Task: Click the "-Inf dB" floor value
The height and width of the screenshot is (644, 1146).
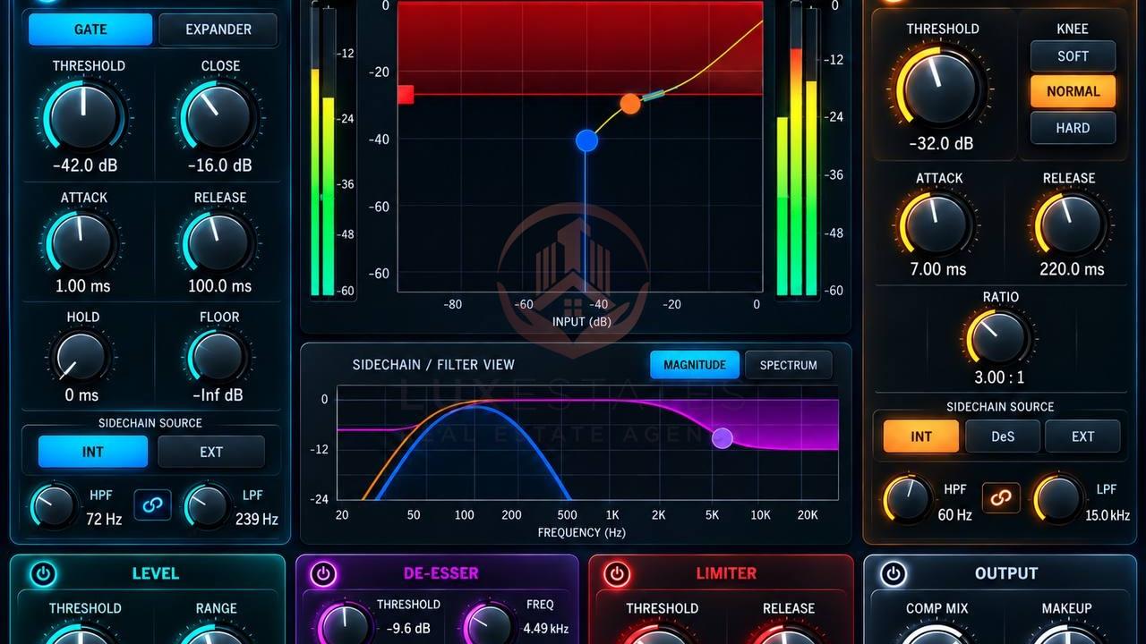Action: [x=218, y=395]
